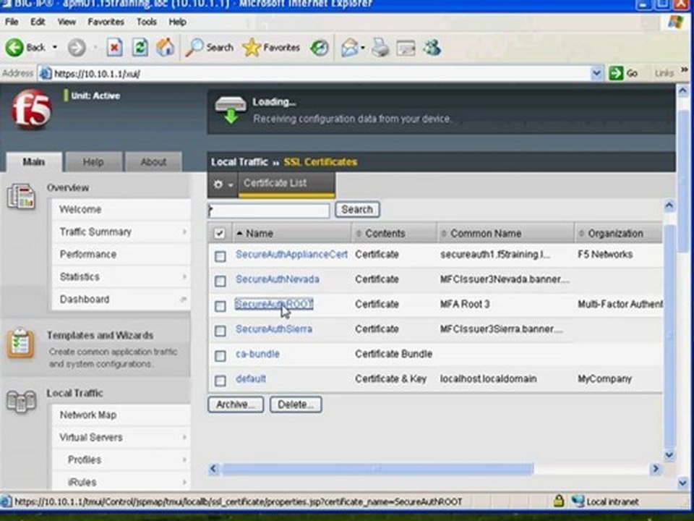Click the gear settings icon by Certificate List
The image size is (694, 521).
[x=218, y=184]
